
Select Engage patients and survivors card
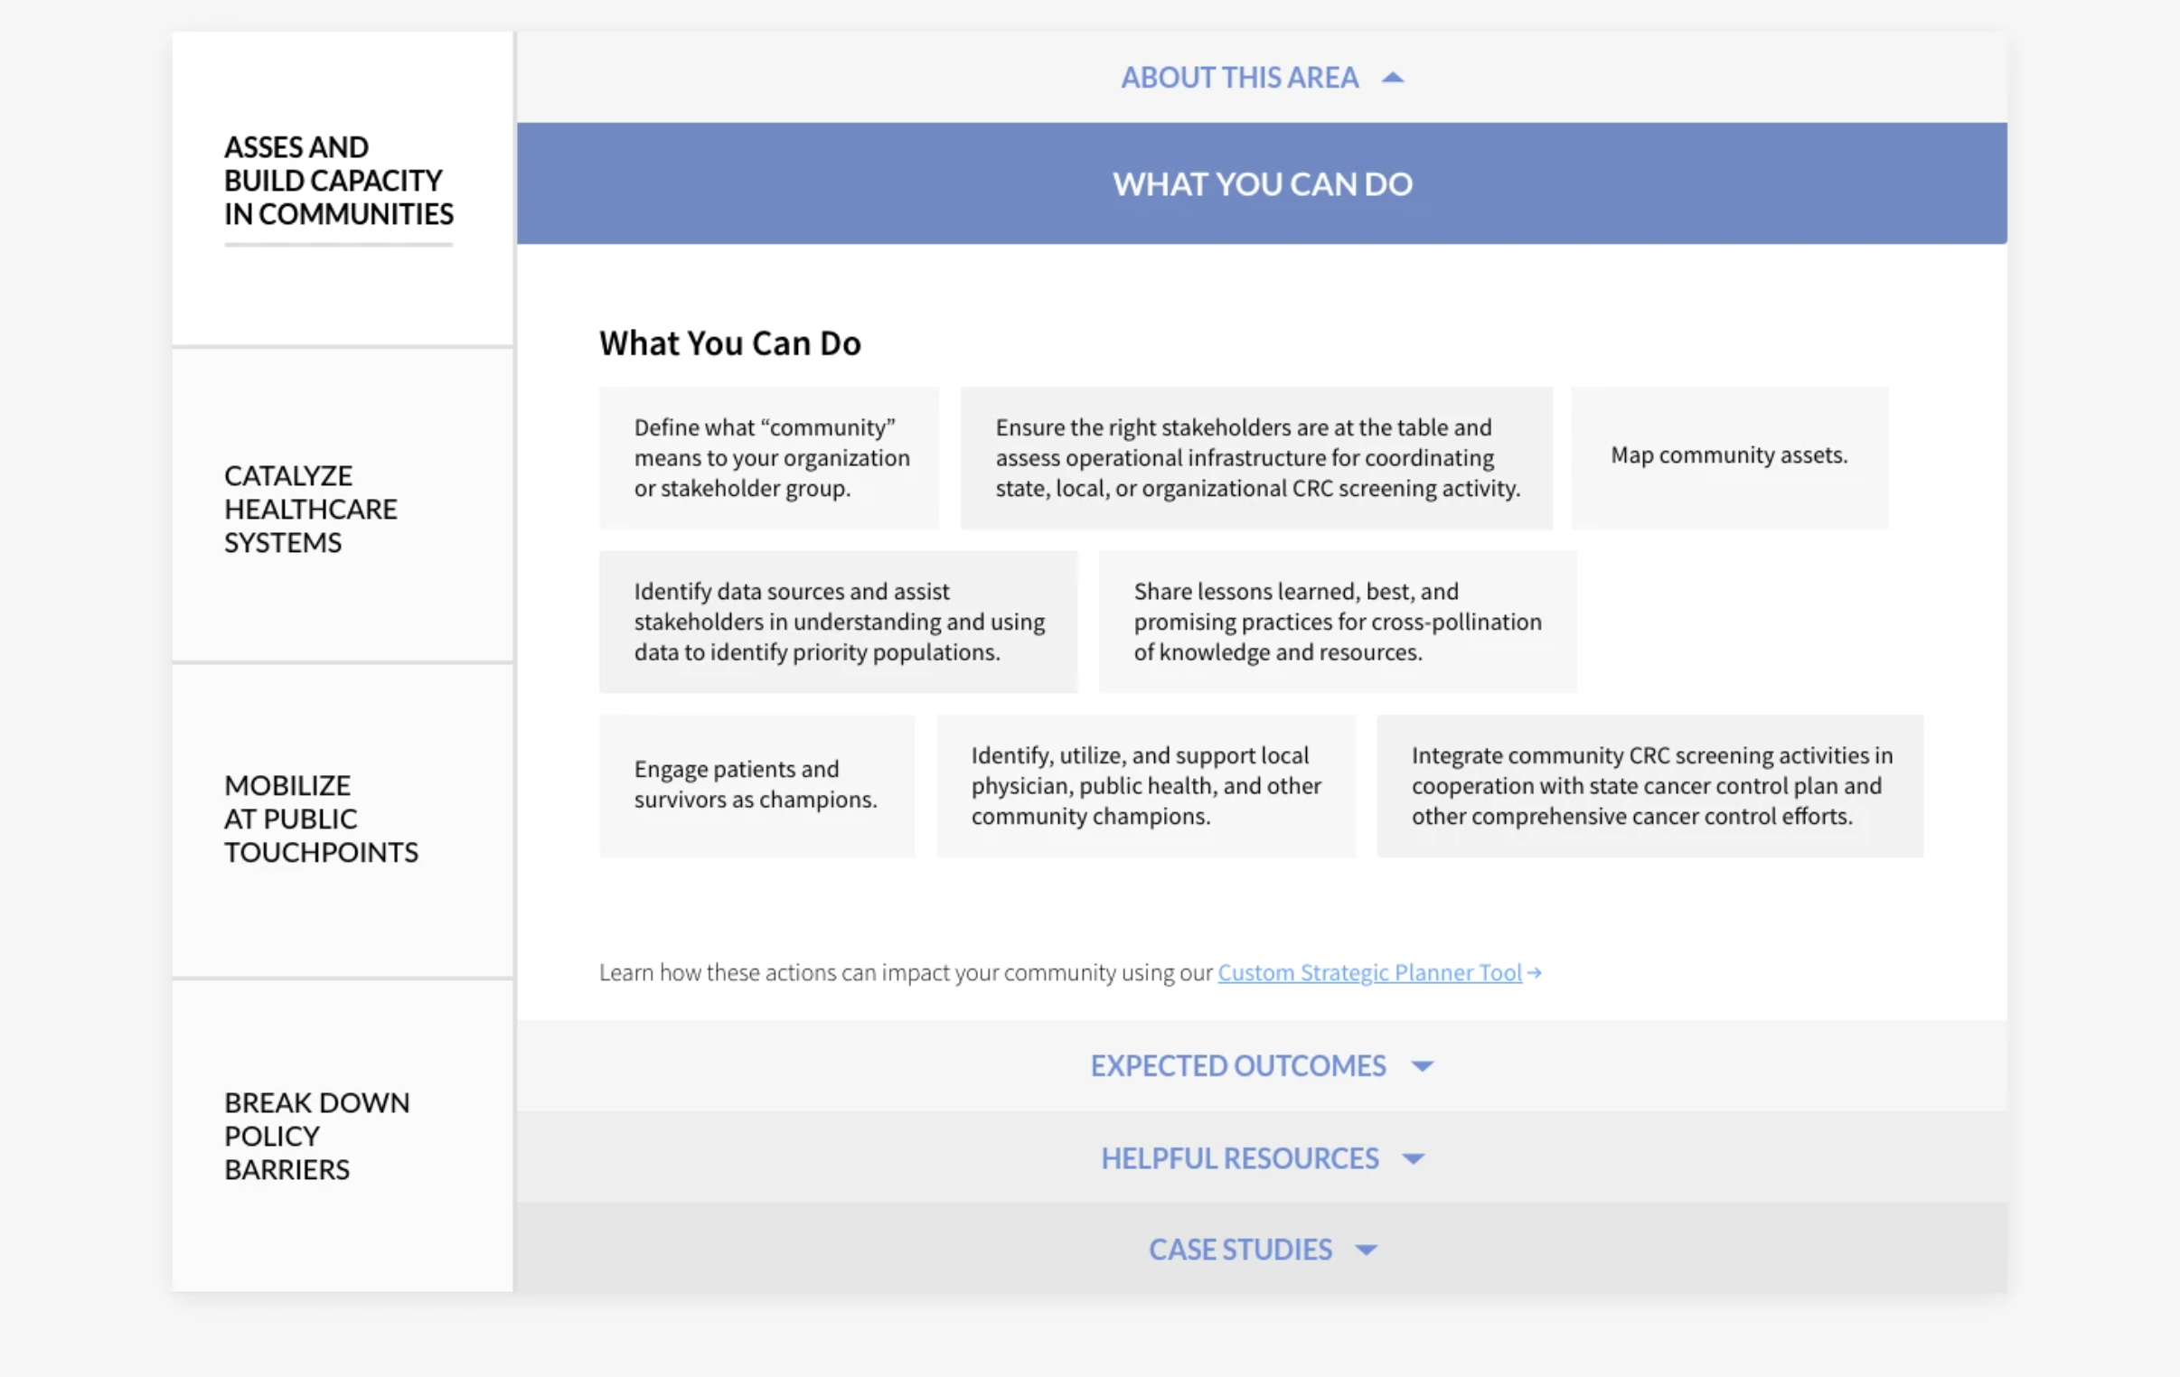[756, 785]
